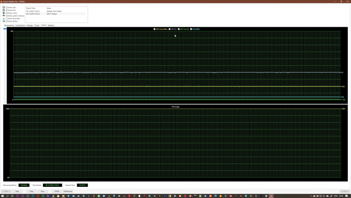Open the Preferences dialog
Screen dimensions: 351x198
[68, 191]
